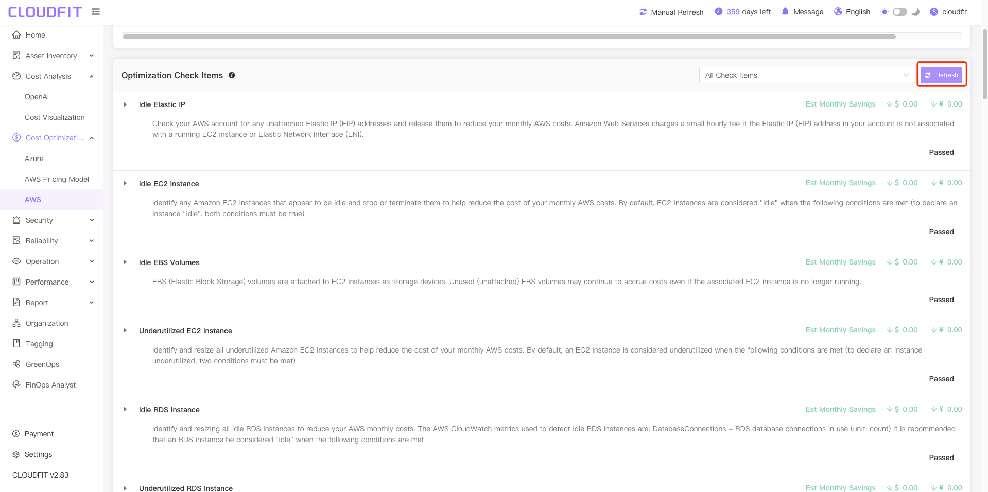Click the horizontal scrollbar at top
This screenshot has height=492, width=988.
pyautogui.click(x=509, y=37)
